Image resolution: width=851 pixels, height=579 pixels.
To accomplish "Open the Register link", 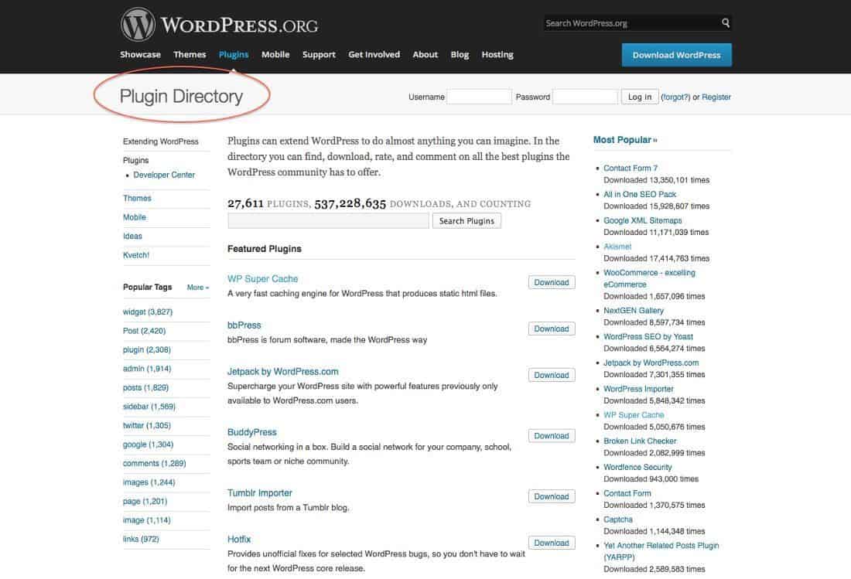I will point(716,97).
